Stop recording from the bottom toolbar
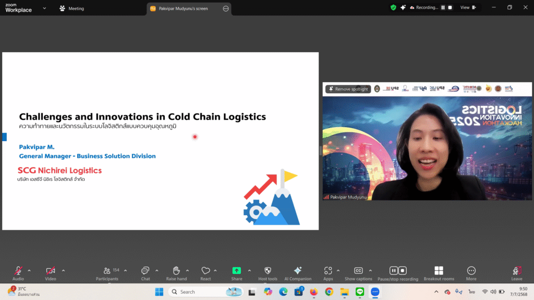Viewport: 534px width, 300px height. 403,270
